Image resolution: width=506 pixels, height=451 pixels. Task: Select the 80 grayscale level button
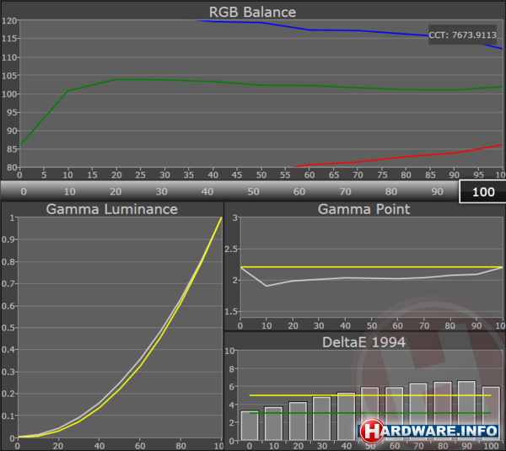[391, 191]
